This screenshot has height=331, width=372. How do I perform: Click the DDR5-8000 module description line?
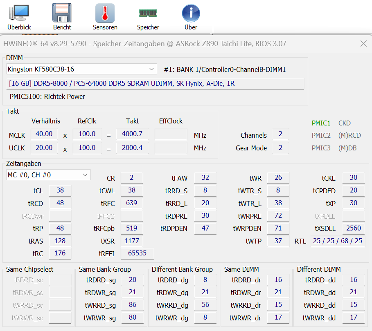[x=155, y=84]
